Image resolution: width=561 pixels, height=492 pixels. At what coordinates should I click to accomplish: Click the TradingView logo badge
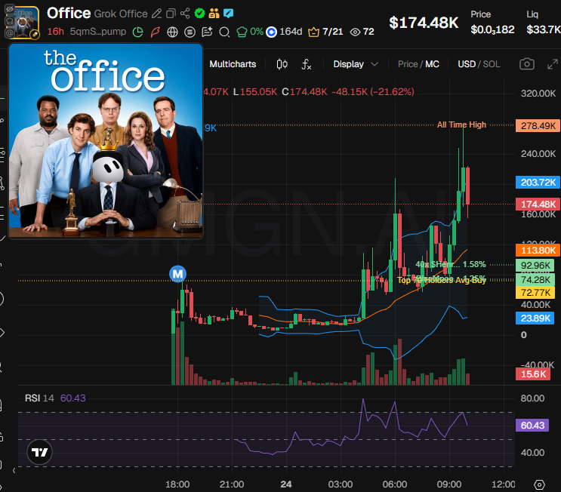40,452
